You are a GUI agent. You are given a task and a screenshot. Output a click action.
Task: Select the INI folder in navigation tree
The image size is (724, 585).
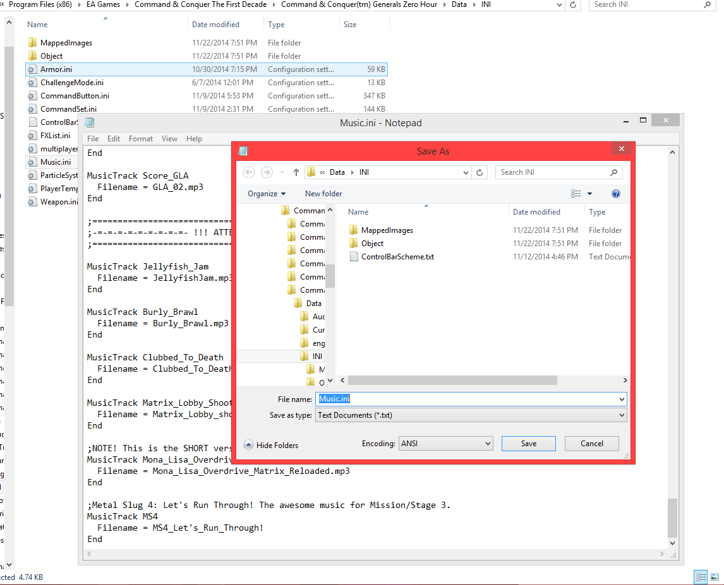[317, 357]
